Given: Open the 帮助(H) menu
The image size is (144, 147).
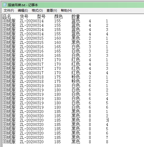Looking at the screenshot, I should click(x=66, y=11).
